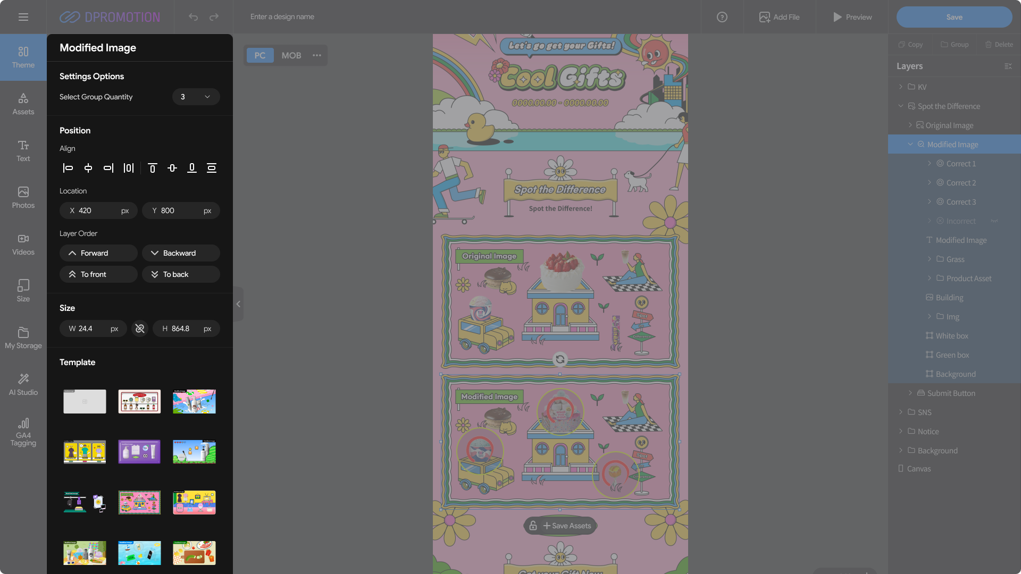Open the AI Studio sidebar panel
This screenshot has width=1021, height=574.
[23, 384]
